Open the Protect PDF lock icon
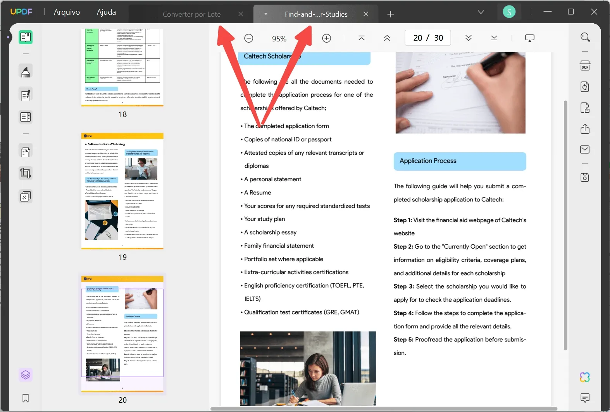 click(585, 108)
